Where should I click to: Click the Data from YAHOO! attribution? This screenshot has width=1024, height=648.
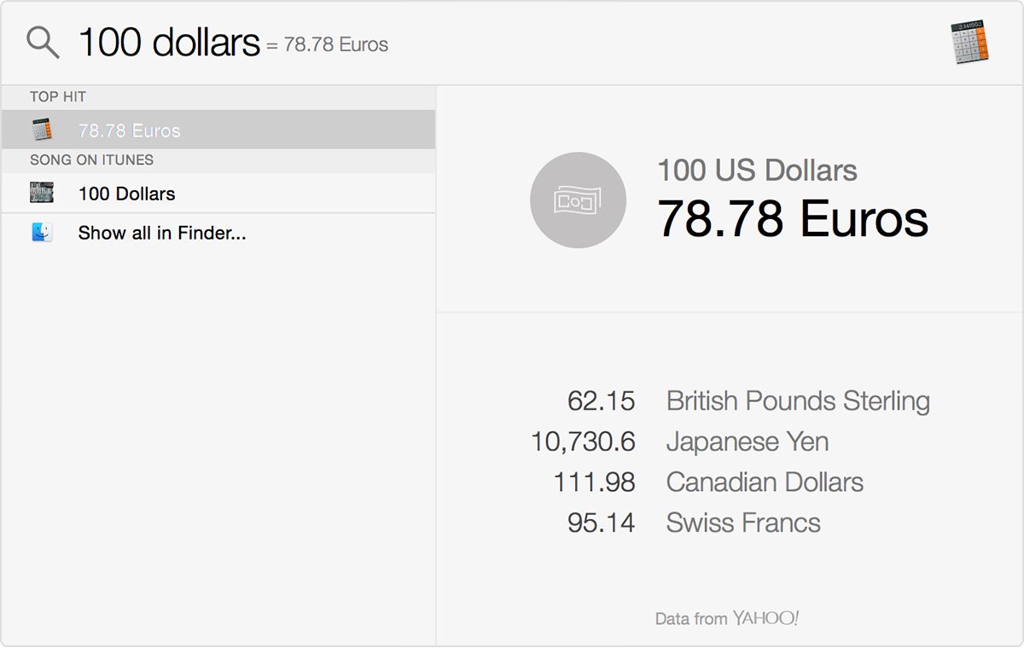coord(727,618)
